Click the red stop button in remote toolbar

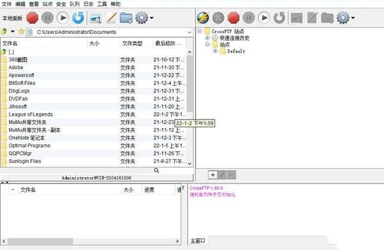[x=234, y=18]
